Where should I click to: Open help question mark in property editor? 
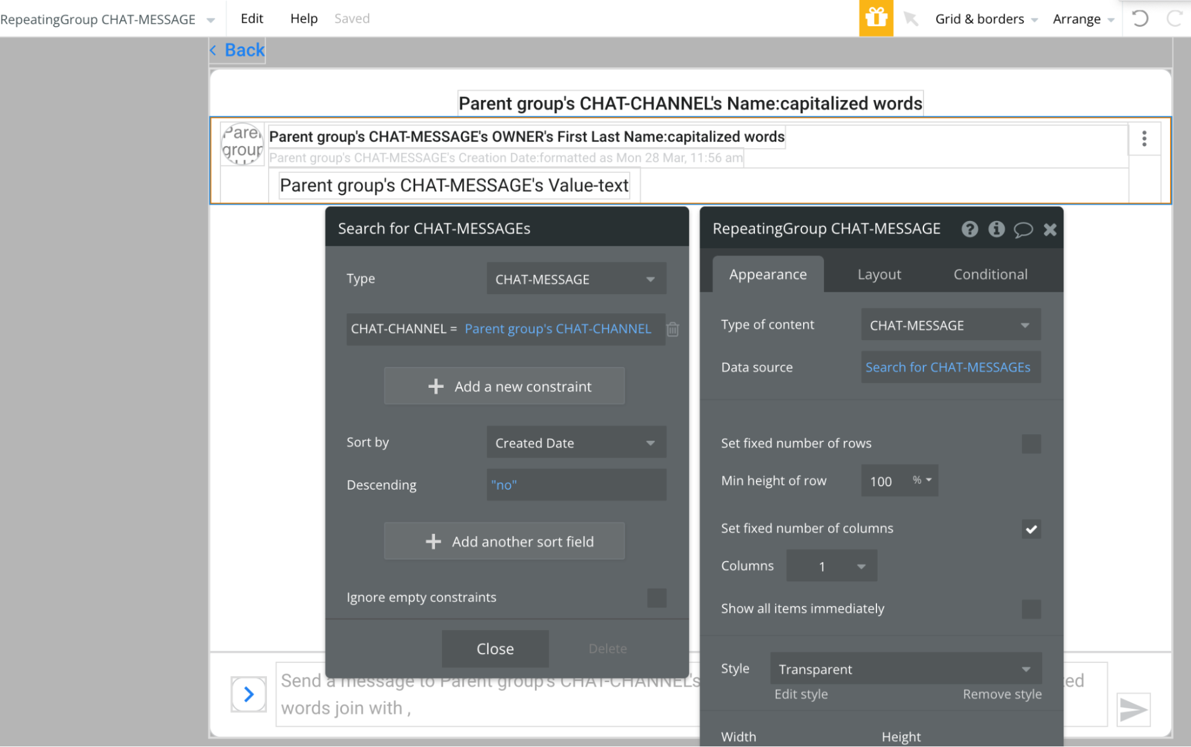coord(969,229)
